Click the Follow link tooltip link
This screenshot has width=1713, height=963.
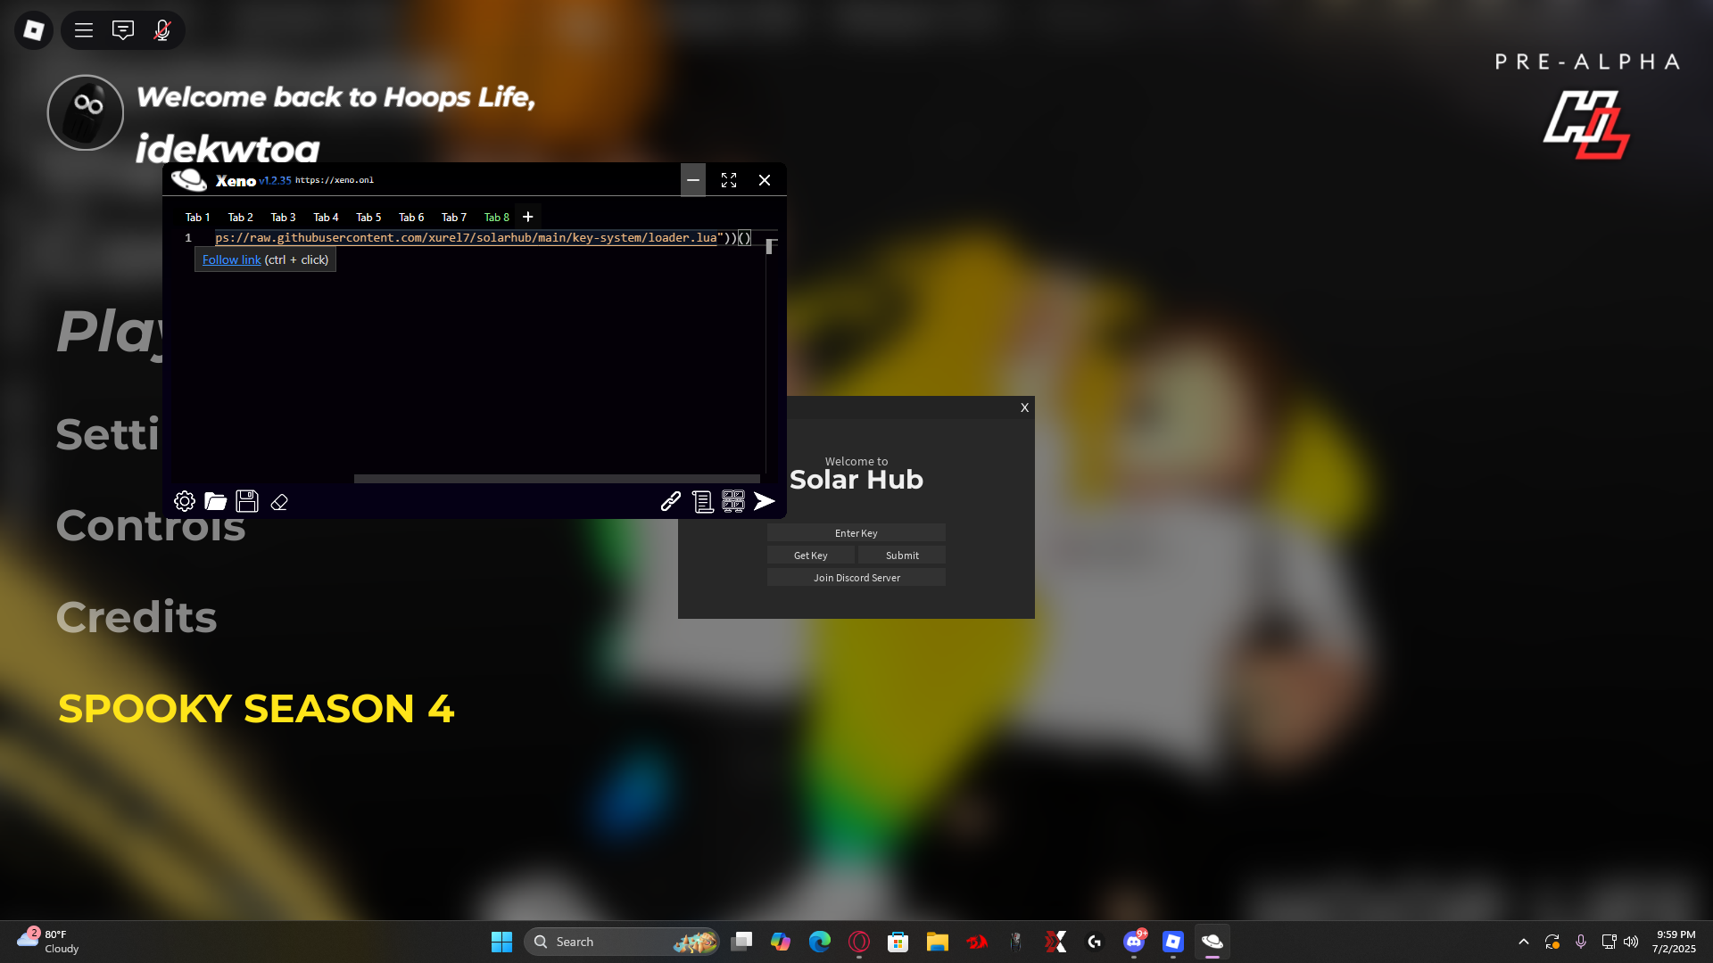pyautogui.click(x=231, y=259)
